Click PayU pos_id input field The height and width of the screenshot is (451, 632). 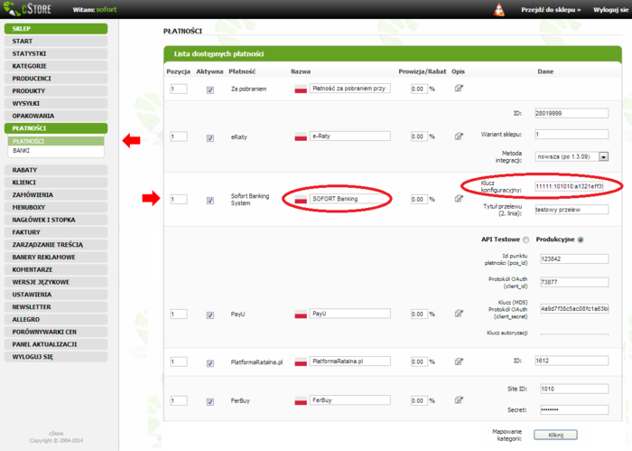574,259
